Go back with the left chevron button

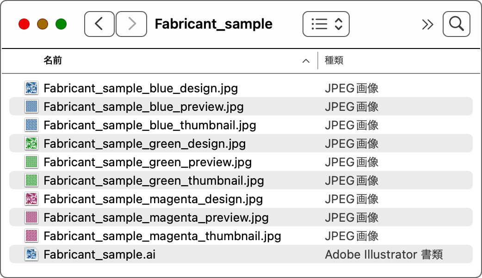[x=99, y=24]
